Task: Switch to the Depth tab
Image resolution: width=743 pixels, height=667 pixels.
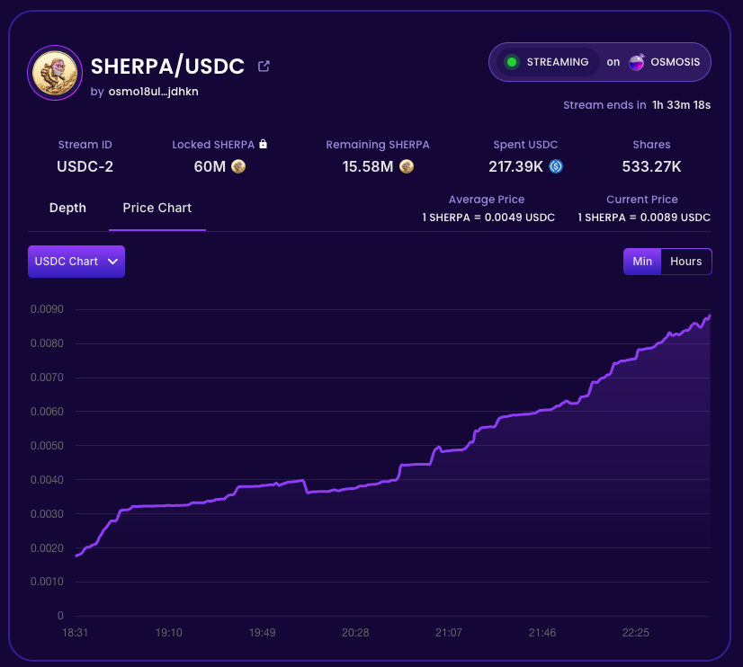Action: [x=67, y=208]
